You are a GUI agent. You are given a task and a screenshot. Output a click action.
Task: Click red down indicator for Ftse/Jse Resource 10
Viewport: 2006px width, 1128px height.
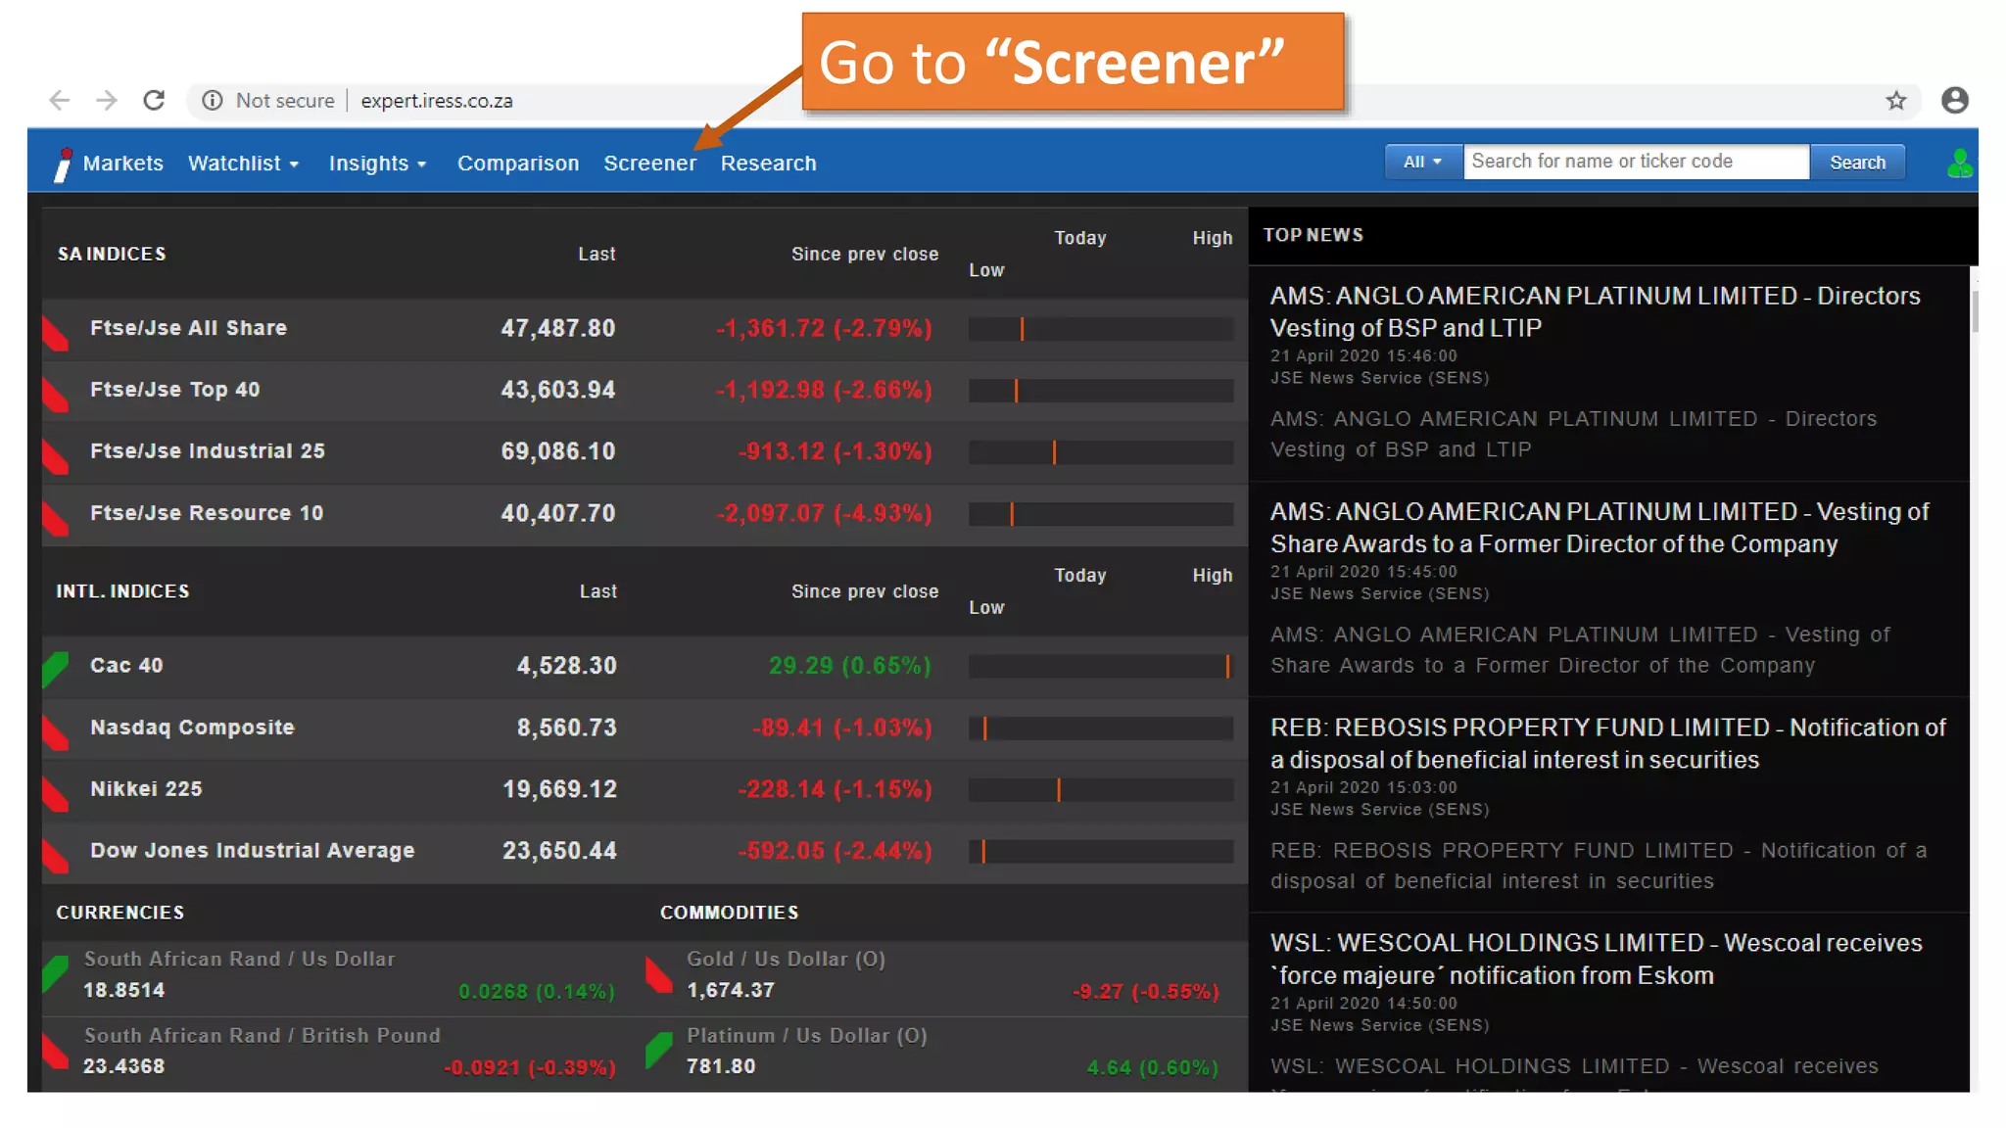(x=56, y=518)
